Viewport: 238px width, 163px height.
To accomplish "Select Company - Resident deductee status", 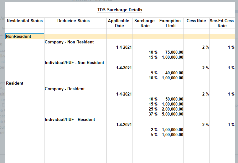I will [65, 89].
